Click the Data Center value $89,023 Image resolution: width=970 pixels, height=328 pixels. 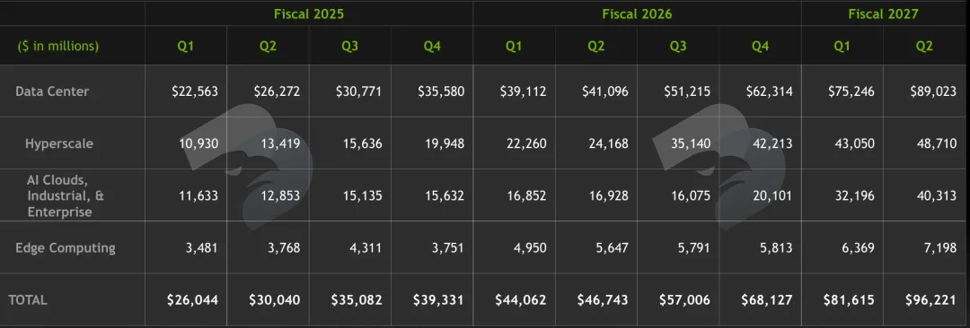coord(933,91)
